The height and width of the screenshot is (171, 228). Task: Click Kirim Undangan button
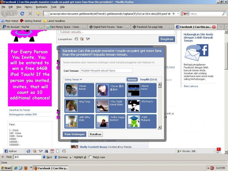[x=74, y=134]
